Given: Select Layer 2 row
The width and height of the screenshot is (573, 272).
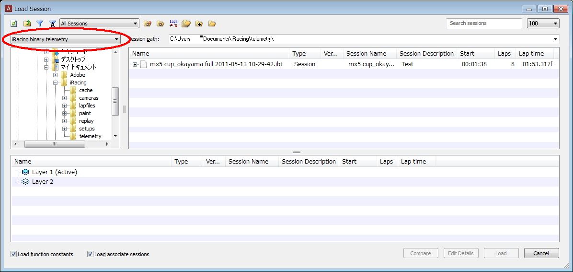Looking at the screenshot, I should (285, 182).
